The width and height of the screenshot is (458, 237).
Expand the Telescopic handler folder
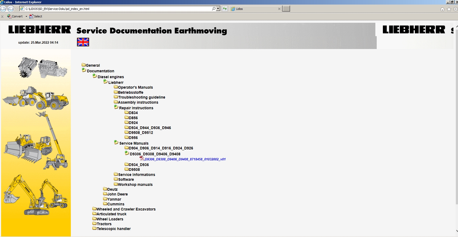click(x=112, y=229)
